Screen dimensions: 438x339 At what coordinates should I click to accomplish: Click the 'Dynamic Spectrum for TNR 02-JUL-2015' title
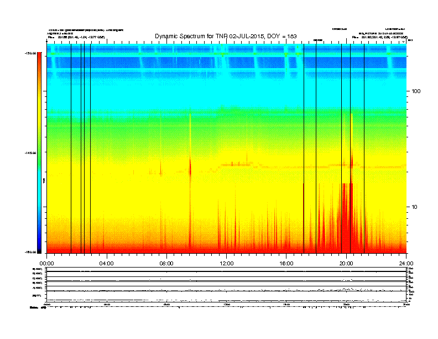coord(226,36)
